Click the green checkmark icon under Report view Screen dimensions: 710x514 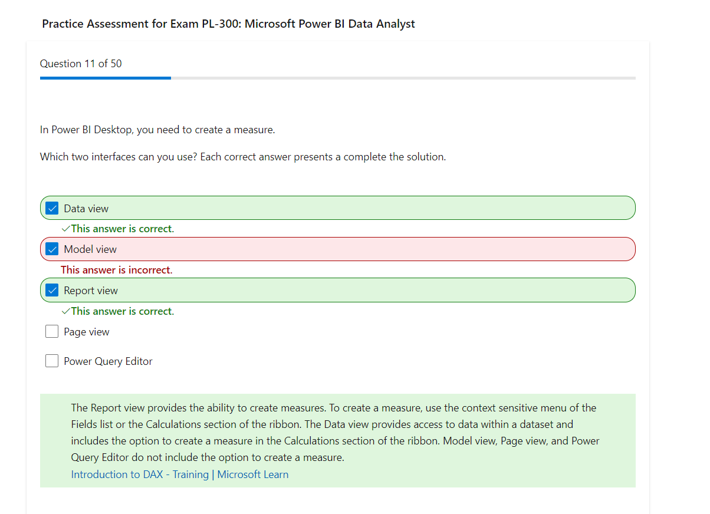click(66, 311)
